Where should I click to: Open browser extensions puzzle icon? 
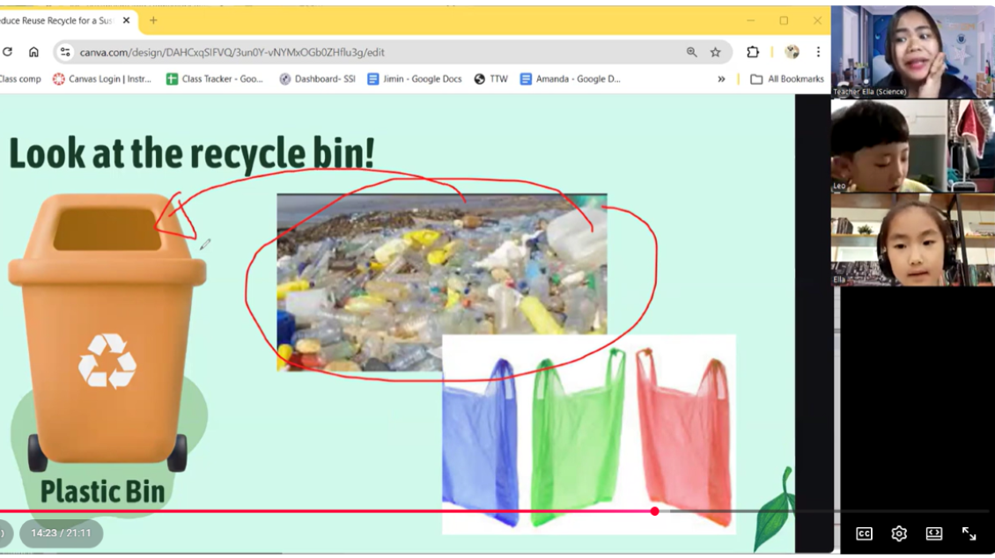pyautogui.click(x=753, y=52)
